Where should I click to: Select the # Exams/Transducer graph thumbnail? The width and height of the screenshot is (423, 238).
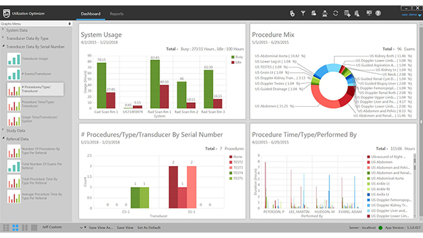(14, 74)
